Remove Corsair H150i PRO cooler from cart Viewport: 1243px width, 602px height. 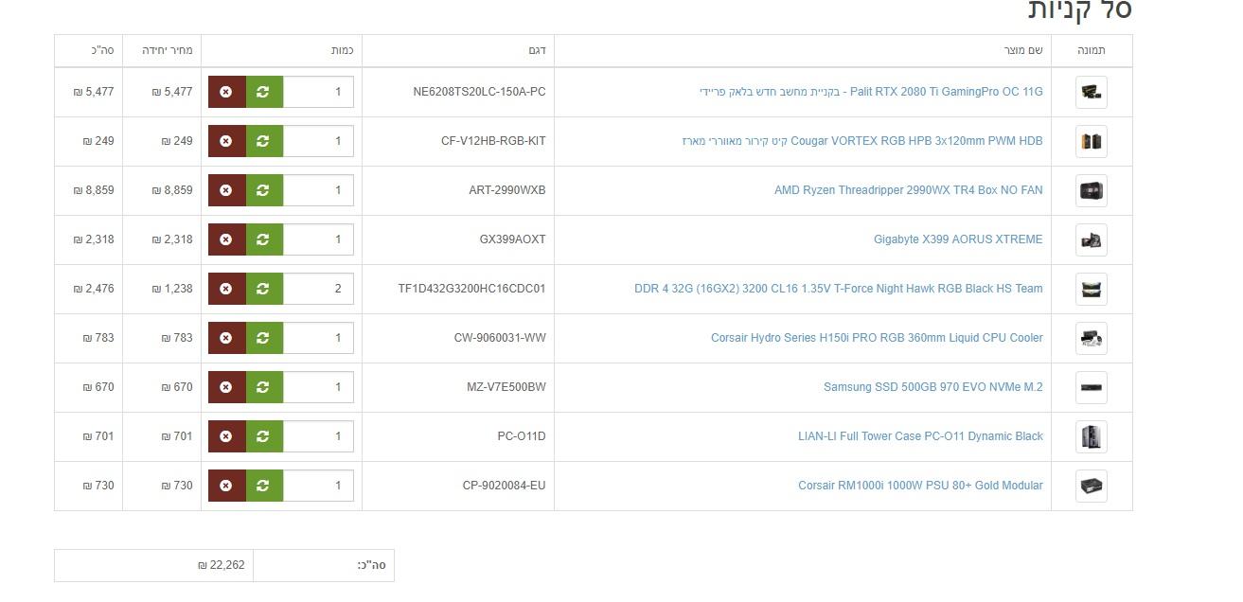226,338
